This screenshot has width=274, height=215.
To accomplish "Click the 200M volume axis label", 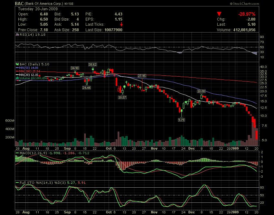I will coord(10,137).
